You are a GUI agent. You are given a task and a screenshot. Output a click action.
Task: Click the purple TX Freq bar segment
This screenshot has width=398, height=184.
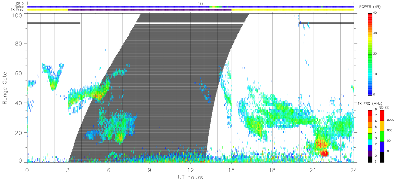tap(150, 10)
